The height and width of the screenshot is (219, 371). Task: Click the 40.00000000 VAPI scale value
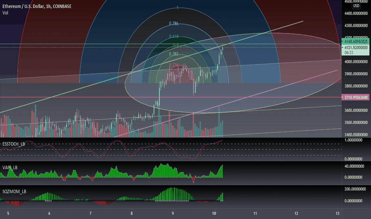point(354,166)
